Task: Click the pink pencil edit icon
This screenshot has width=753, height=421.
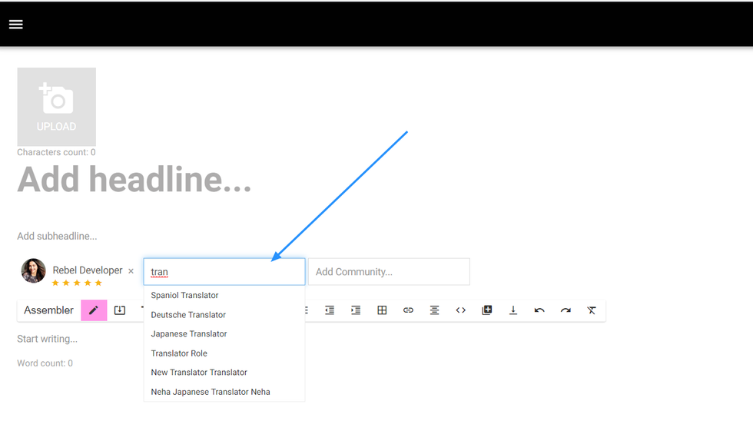Action: (94, 310)
